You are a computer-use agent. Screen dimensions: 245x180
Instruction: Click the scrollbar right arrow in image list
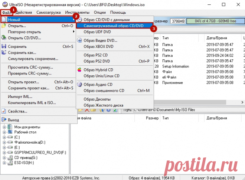pos(242,102)
